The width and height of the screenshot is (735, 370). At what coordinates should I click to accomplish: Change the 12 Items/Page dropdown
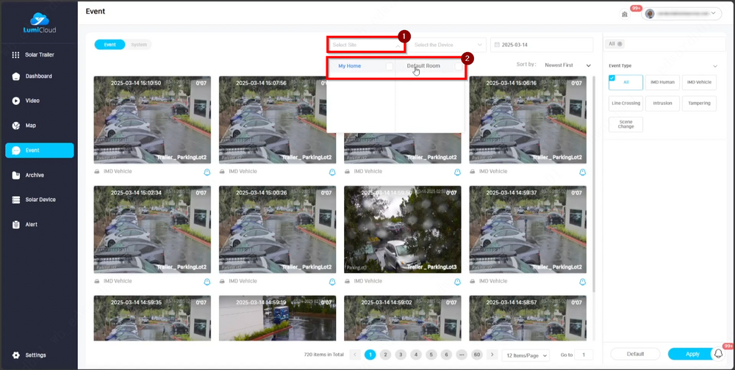tap(526, 355)
